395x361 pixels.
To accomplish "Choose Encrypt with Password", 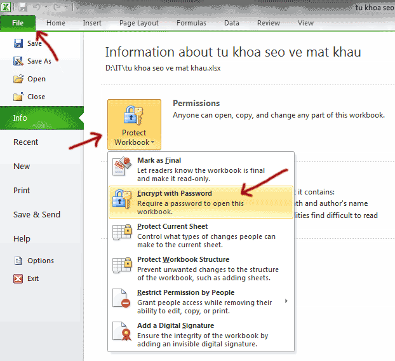I will 201,202.
